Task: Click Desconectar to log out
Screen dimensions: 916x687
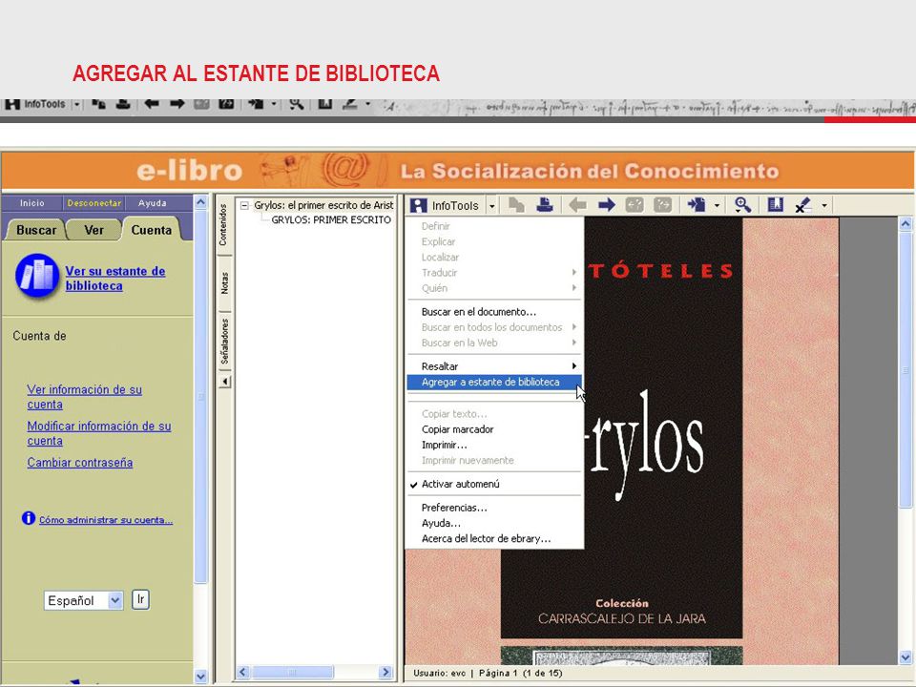Action: point(94,203)
